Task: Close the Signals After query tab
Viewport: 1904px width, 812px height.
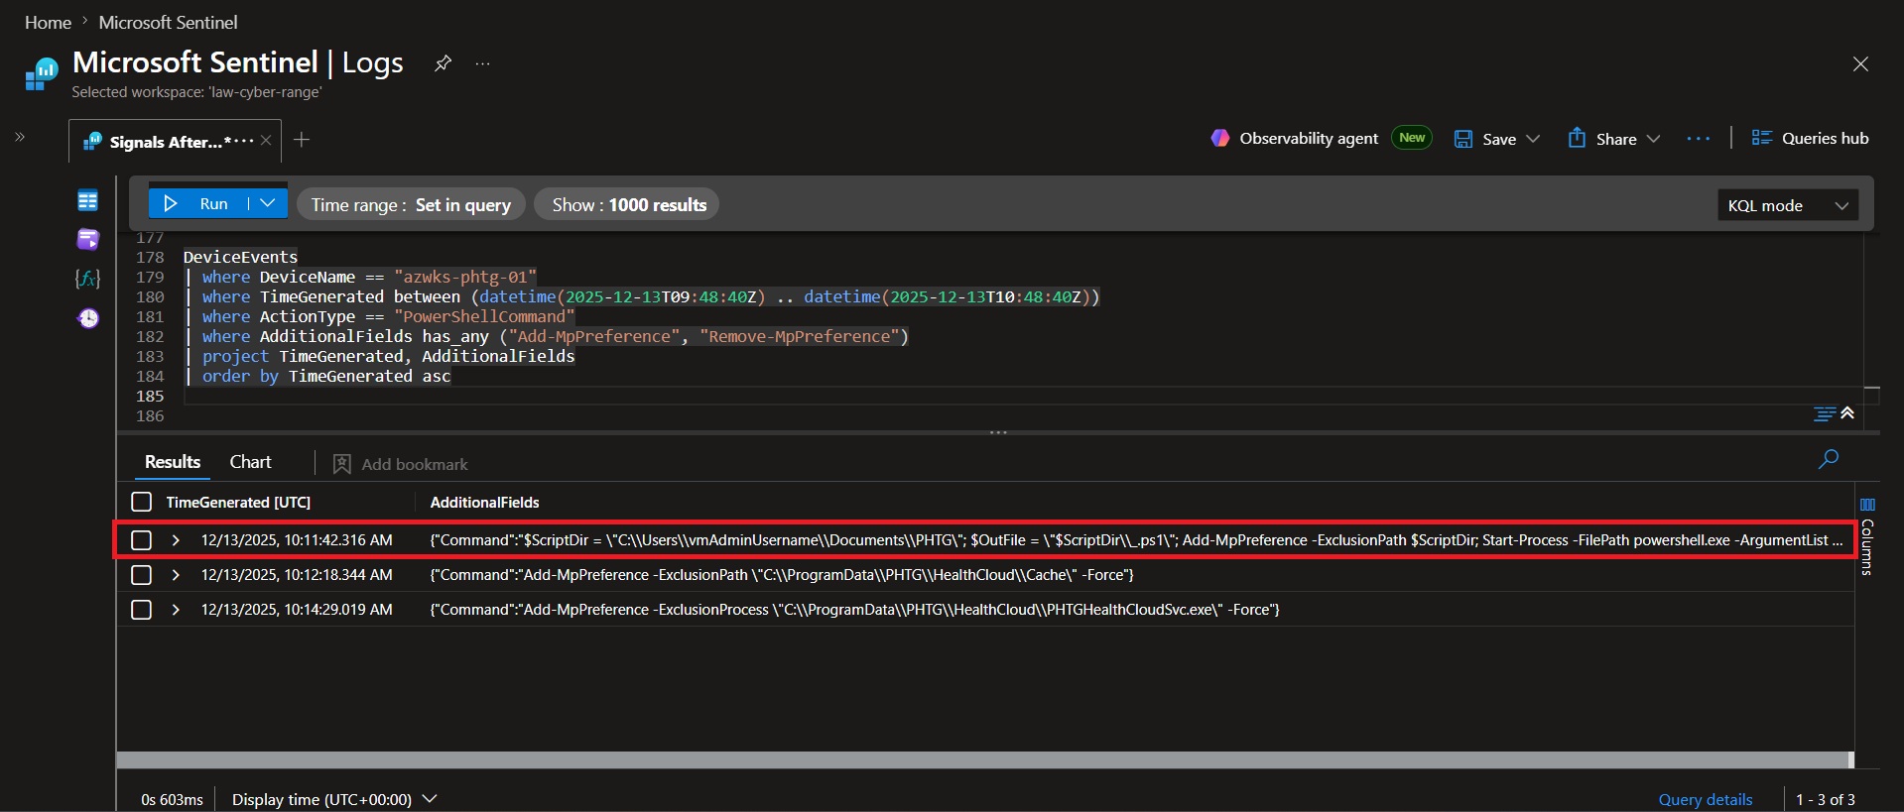Action: click(x=266, y=141)
